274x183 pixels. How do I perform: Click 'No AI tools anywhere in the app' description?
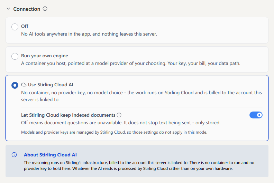[x=89, y=34]
